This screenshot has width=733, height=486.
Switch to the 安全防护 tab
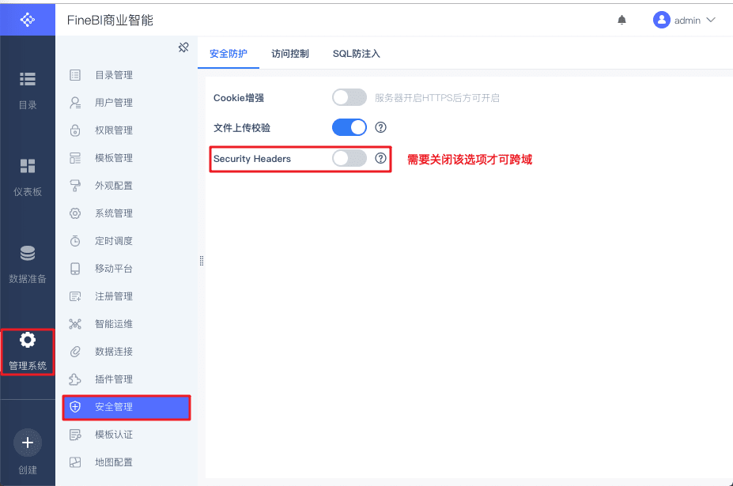(229, 53)
